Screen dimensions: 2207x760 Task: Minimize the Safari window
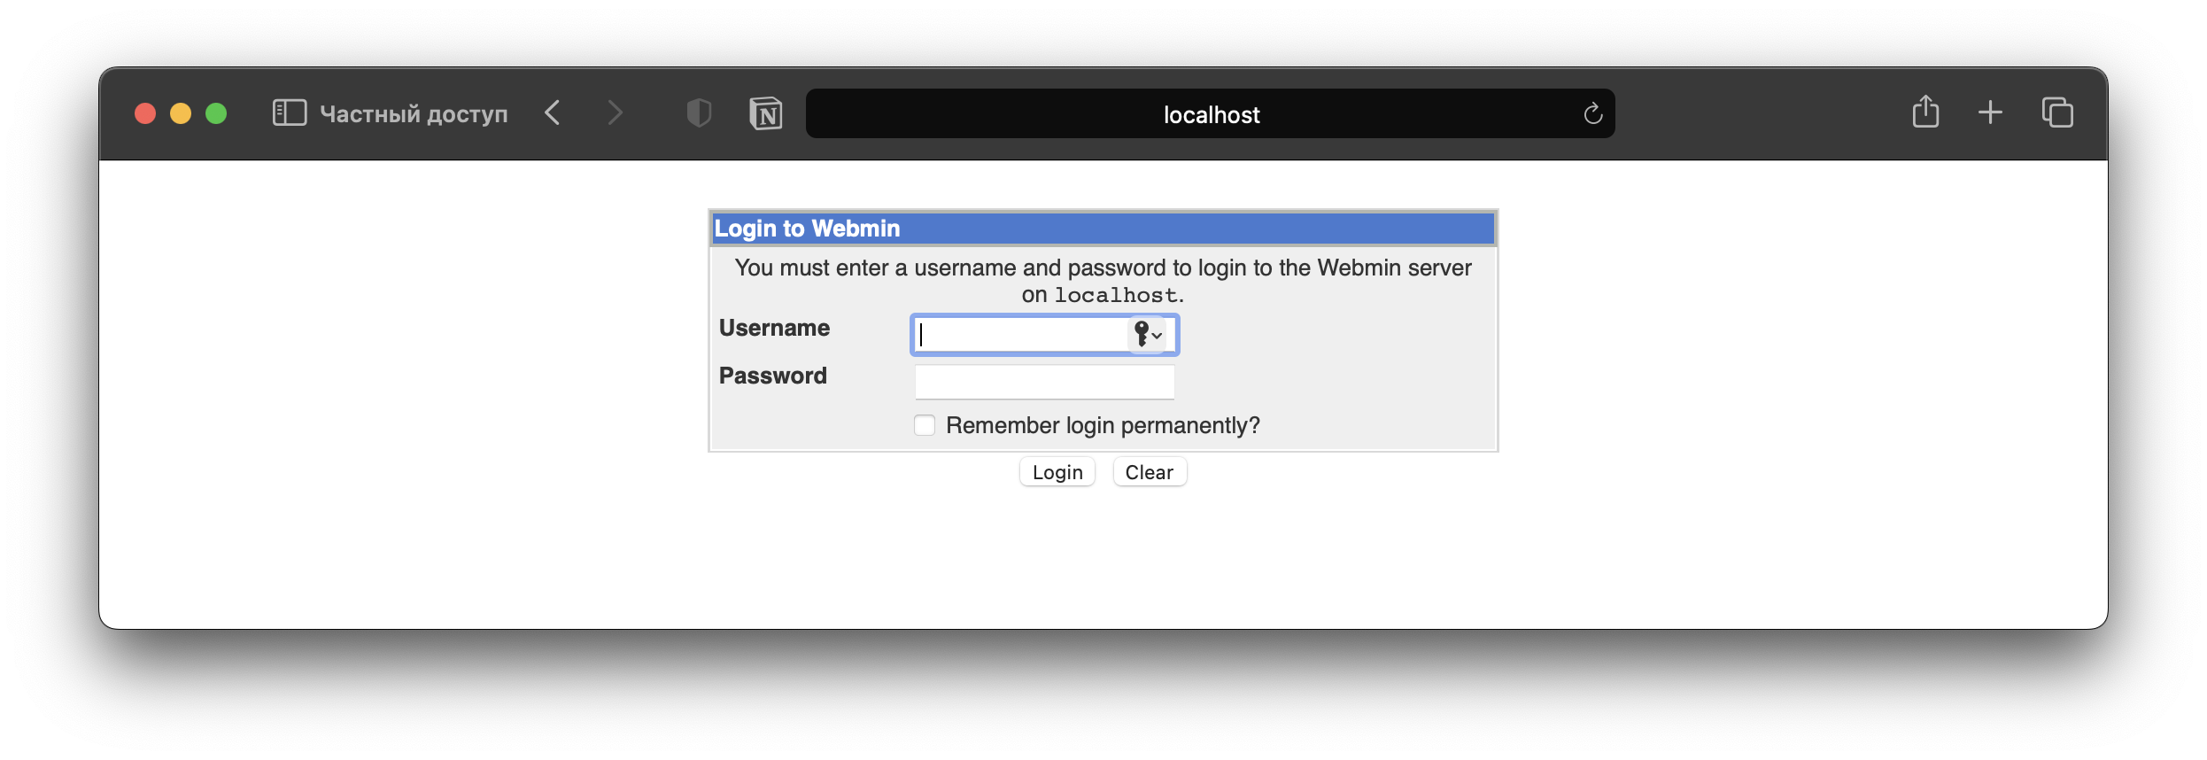click(x=181, y=113)
